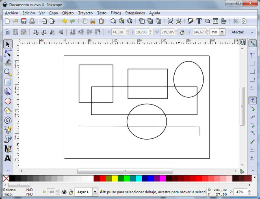
Task: Open the Extensiones menu
Action: pyautogui.click(x=135, y=13)
